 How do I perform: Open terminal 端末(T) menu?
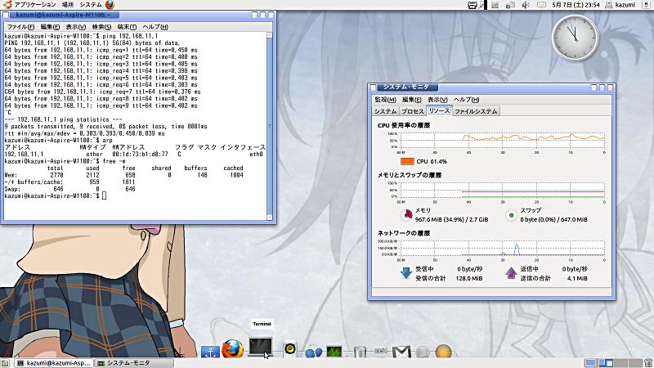click(127, 27)
